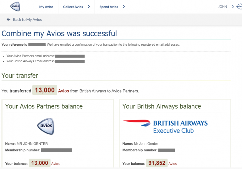Click the 'Combine my Avios was successful' heading
Image resolution: width=242 pixels, height=169 pixels.
(59, 33)
